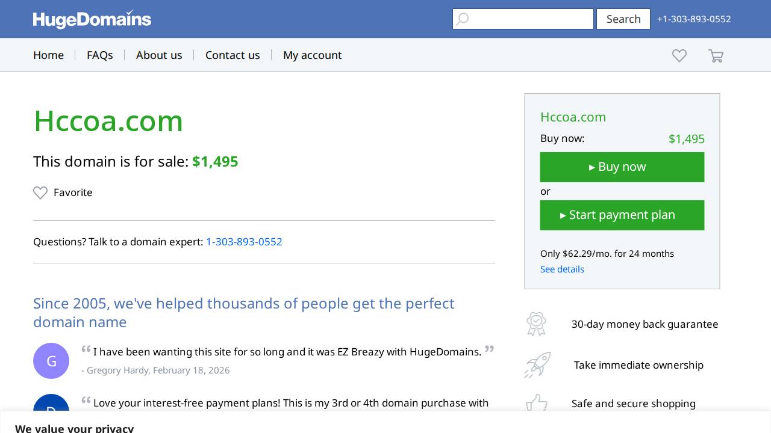Image resolution: width=771 pixels, height=433 pixels.
Task: Click the rocket immediate ownership icon
Action: tap(537, 365)
